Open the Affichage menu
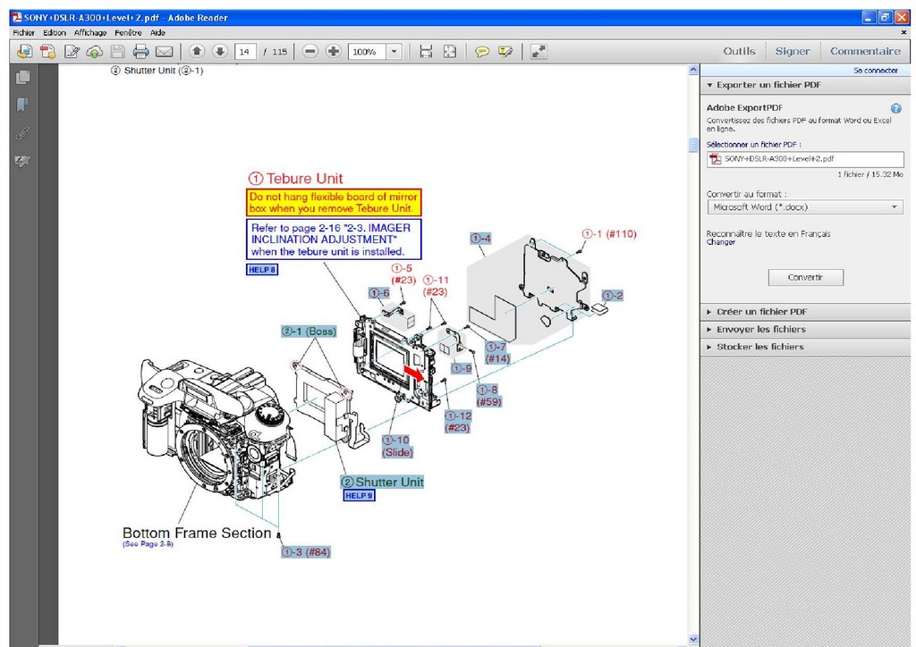This screenshot has height=647, width=916. coord(90,33)
